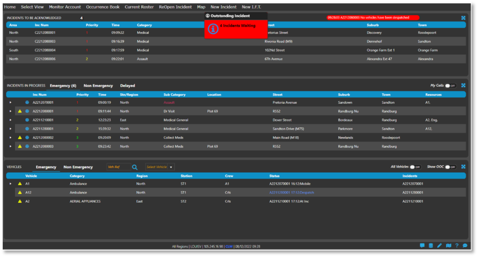Click warning triangle for vehicle A12
Image resolution: width=478 pixels, height=257 pixels.
tap(20, 193)
